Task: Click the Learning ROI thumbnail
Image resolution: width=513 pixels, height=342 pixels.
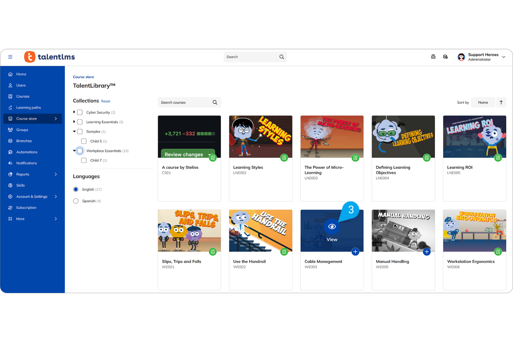Action: [x=475, y=137]
